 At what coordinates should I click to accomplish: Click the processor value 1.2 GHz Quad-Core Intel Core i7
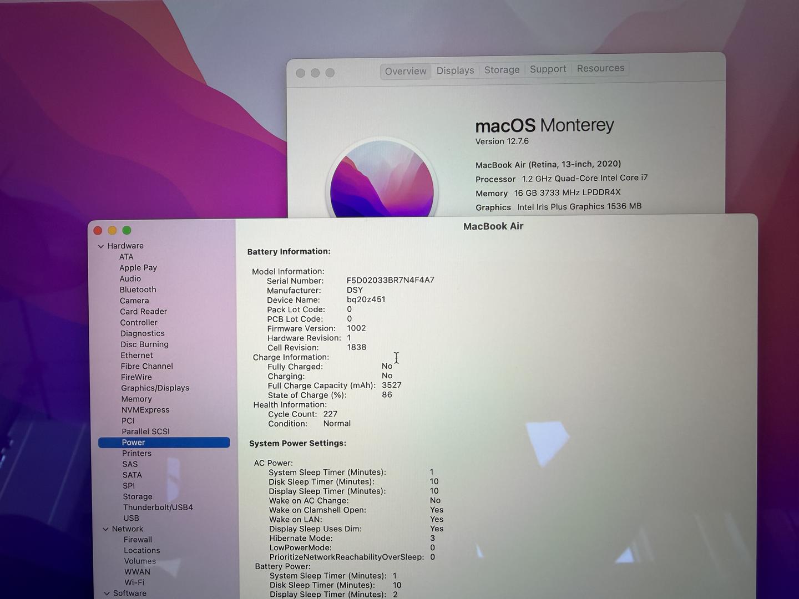[585, 178]
